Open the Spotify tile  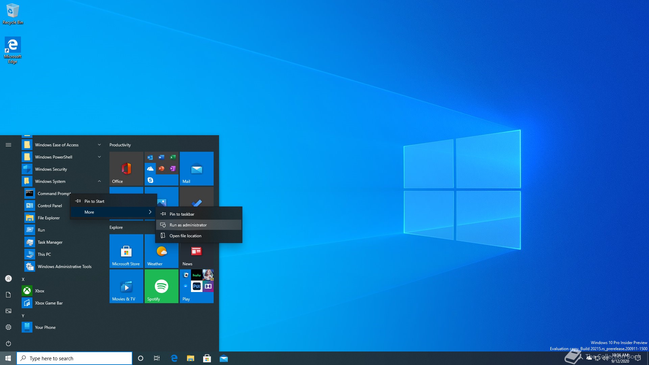coord(161,286)
